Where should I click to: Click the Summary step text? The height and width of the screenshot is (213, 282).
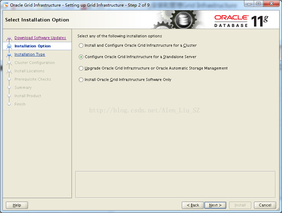[23, 87]
